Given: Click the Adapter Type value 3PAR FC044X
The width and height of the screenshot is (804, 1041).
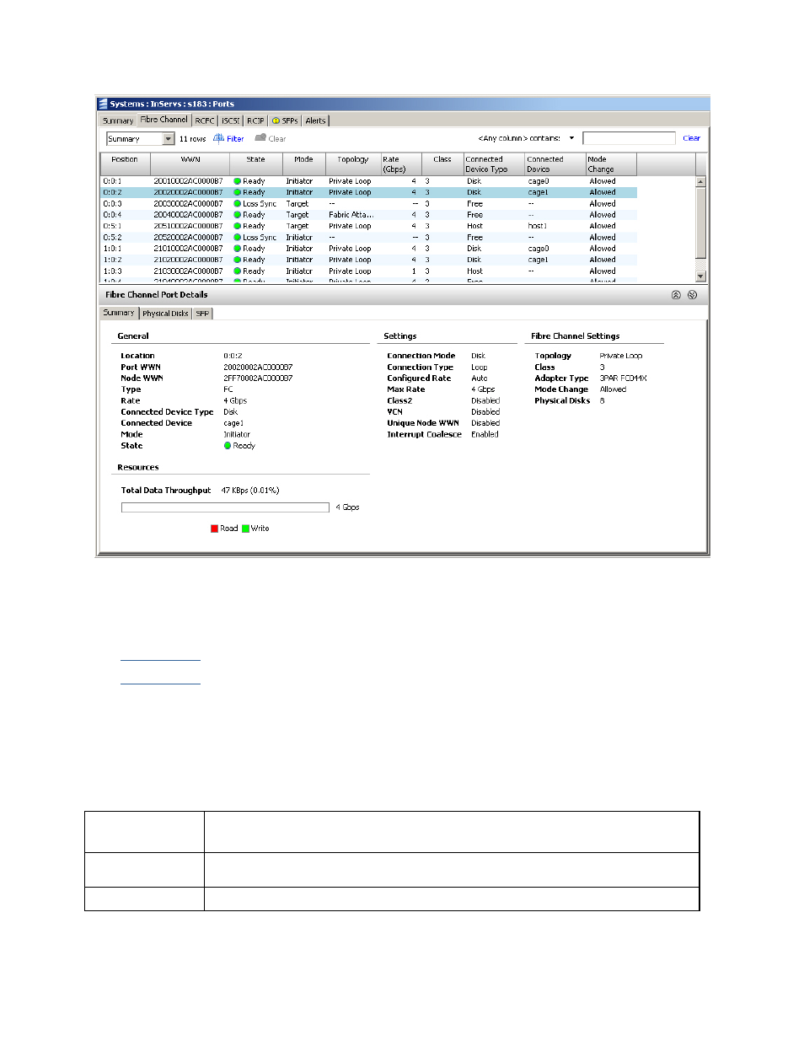Looking at the screenshot, I should pos(623,378).
